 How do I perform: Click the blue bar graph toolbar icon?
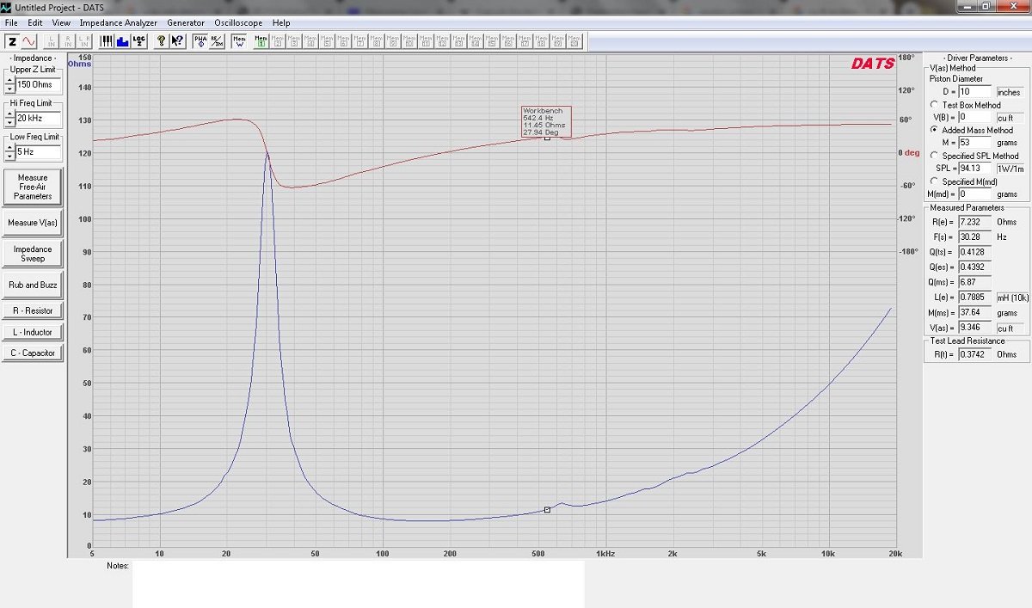pyautogui.click(x=122, y=40)
